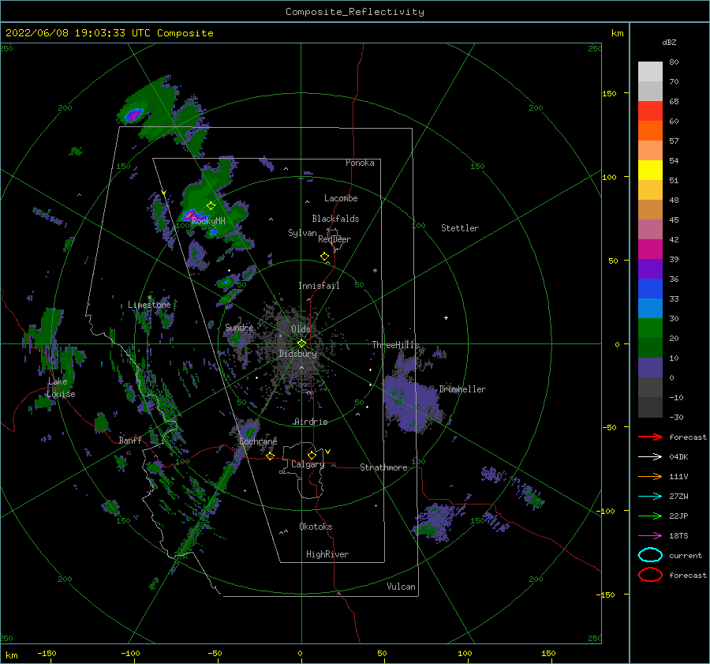Click the storm cell in the far northwest
This screenshot has height=664, width=710.
click(x=134, y=114)
